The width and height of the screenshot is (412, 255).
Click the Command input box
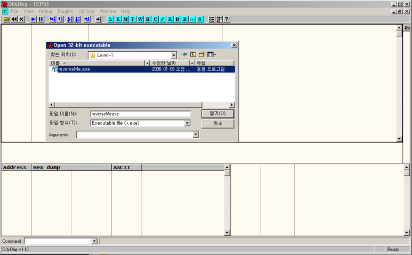pyautogui.click(x=58, y=241)
